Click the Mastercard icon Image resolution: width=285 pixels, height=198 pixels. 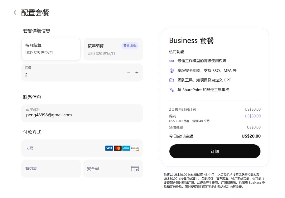(118, 148)
